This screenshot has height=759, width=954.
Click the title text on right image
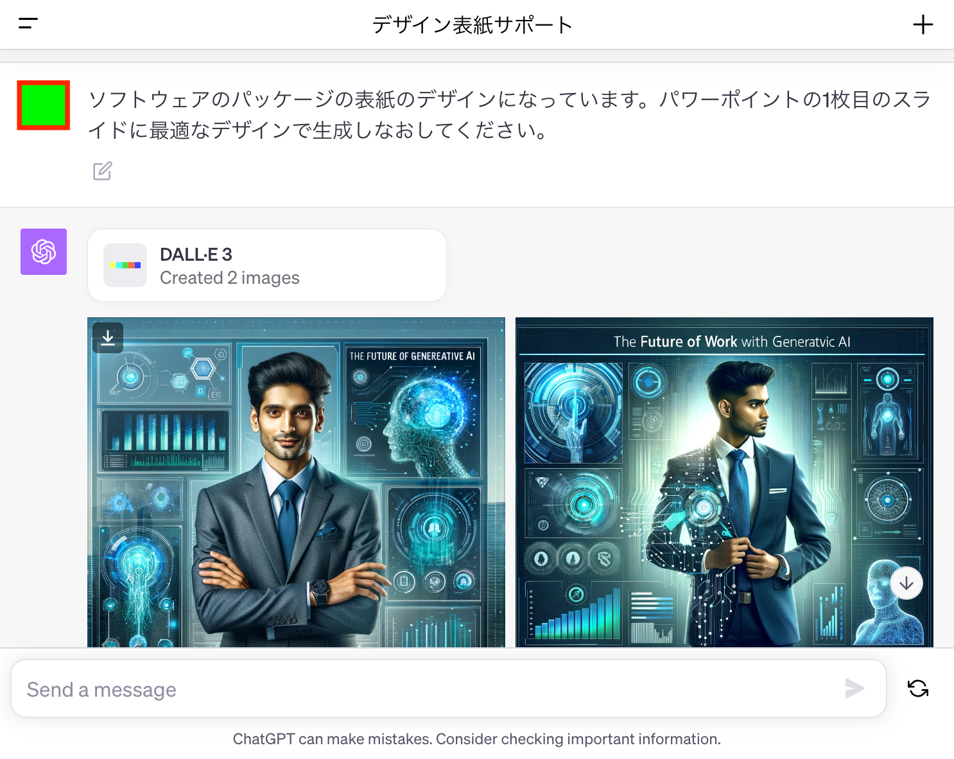click(x=732, y=342)
